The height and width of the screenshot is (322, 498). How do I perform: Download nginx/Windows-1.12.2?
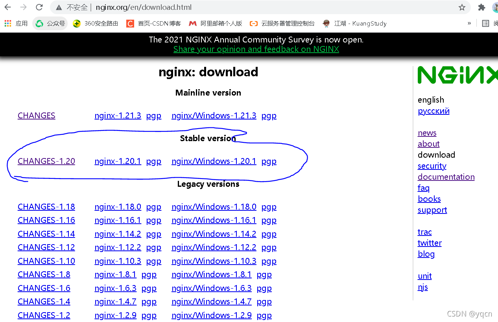click(x=214, y=247)
